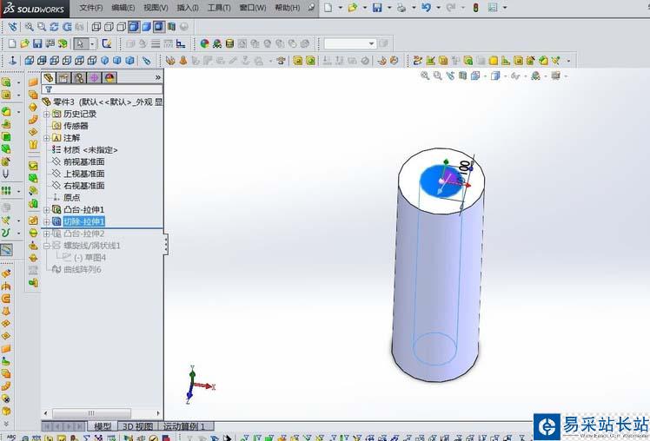Screen dimensions: 650x441
Task: Click the Isometric blue cube view icon
Action: click(105, 61)
